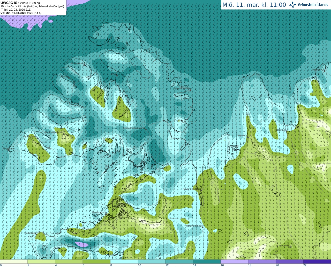Click the 4–6 m/s green legend swatch

69,262
